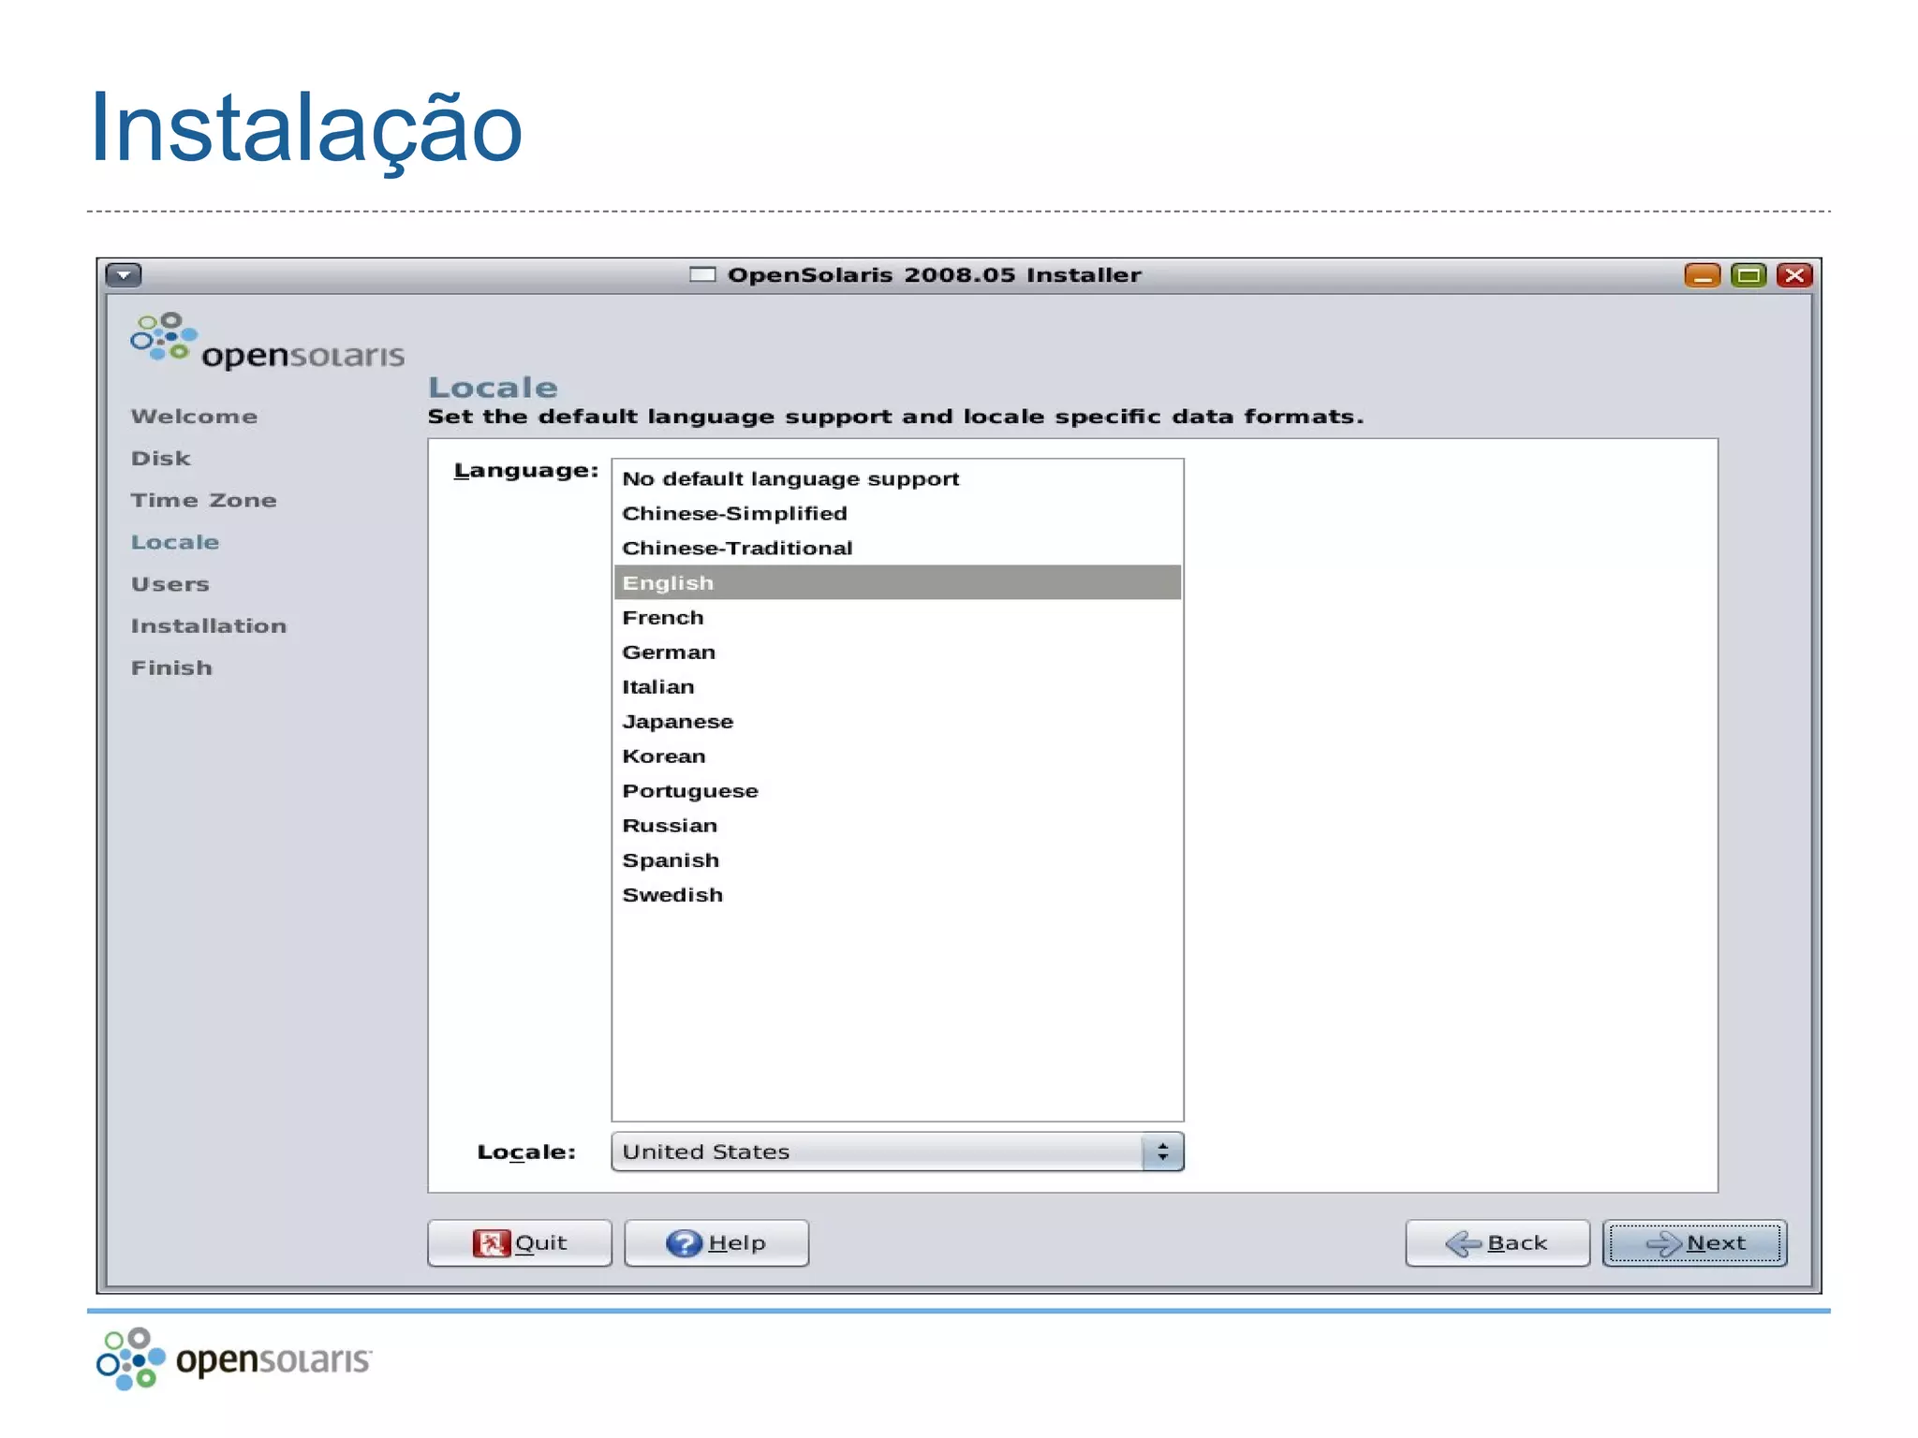Pick 'Italian' in the language list
This screenshot has height=1438, width=1918.
pos(897,686)
